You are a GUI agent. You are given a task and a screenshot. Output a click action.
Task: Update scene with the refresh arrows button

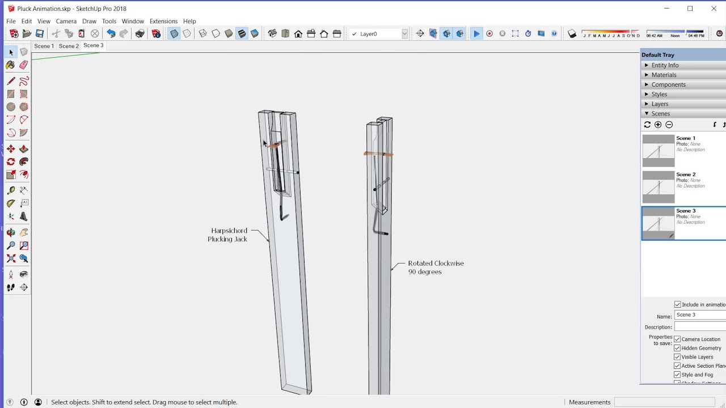click(x=647, y=125)
